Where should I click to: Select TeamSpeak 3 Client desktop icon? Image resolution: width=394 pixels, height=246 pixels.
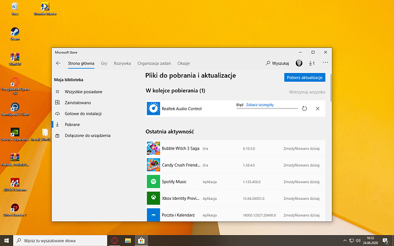15,110
